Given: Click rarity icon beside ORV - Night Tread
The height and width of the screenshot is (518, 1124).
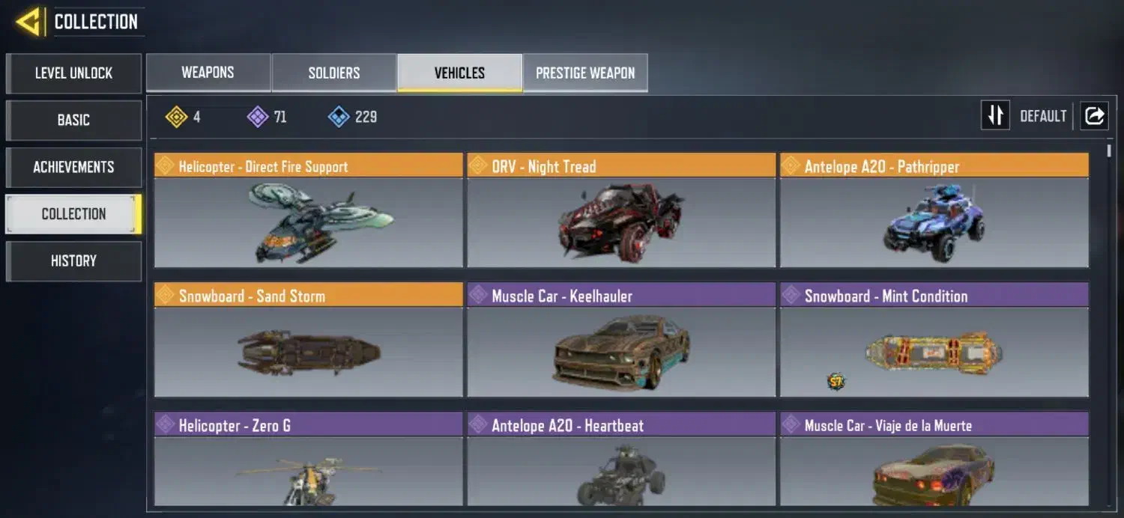Looking at the screenshot, I should click(x=478, y=166).
